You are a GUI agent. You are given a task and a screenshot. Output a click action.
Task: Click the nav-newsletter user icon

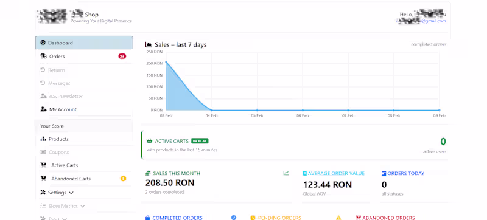click(x=43, y=96)
